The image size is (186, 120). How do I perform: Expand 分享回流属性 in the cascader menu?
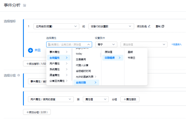point(59,81)
